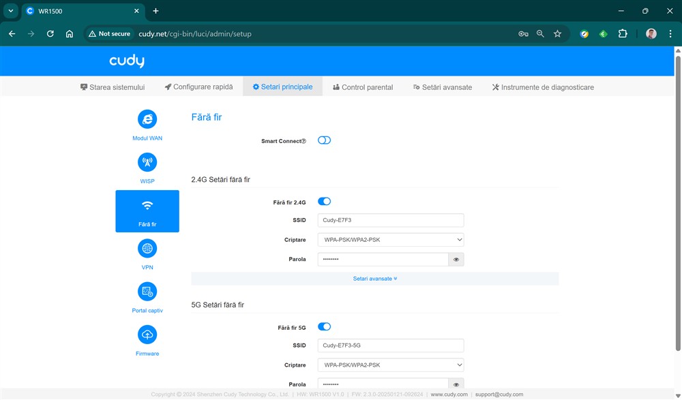Switch to the Starea sistemului tab
682x400 pixels.
113,87
